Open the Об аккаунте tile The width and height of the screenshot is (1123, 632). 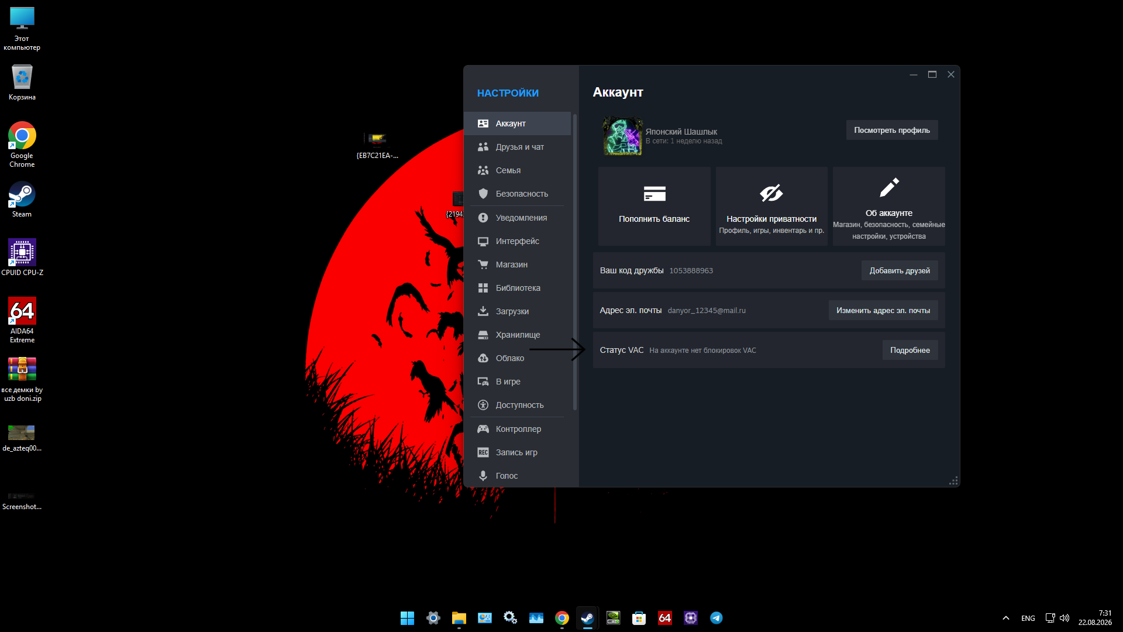[889, 206]
